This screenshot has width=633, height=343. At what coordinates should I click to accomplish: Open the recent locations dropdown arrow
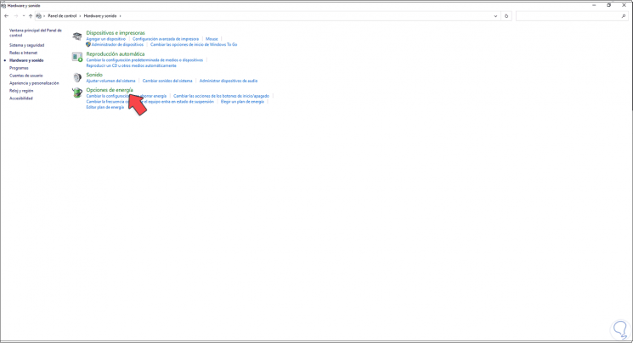tap(24, 16)
